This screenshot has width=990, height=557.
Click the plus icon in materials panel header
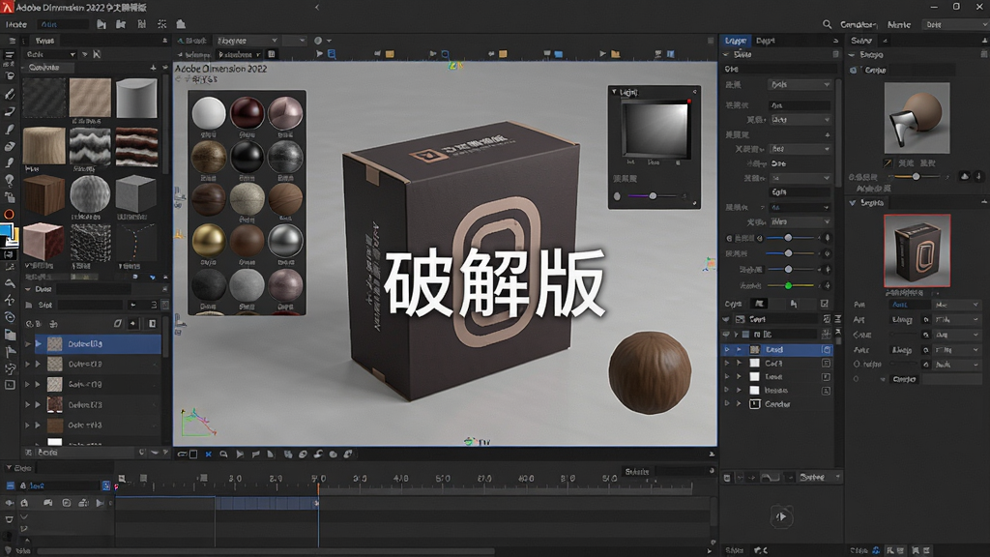(153, 67)
